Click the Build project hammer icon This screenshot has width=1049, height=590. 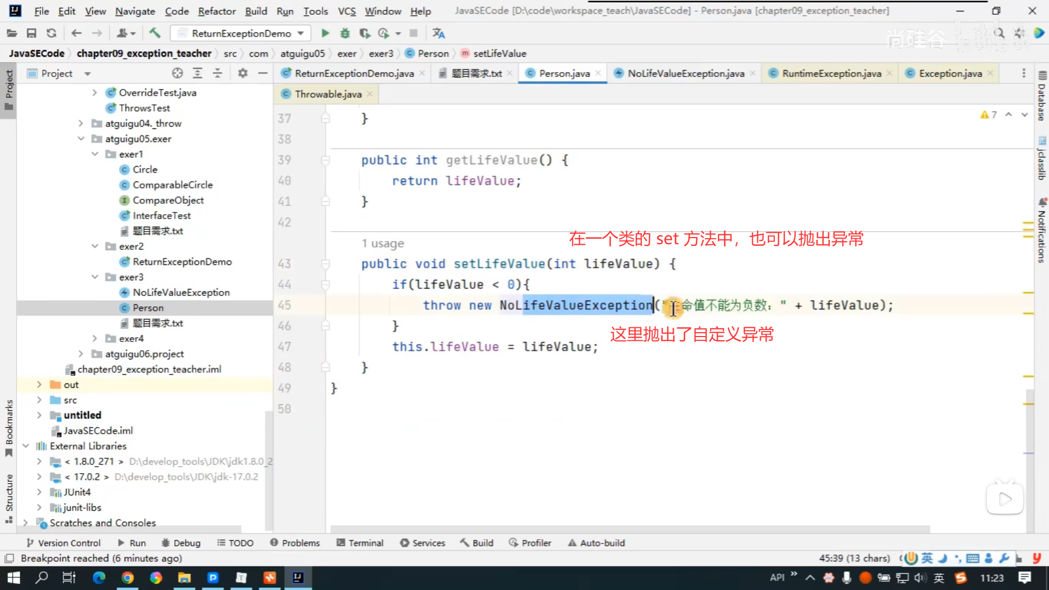click(x=155, y=33)
